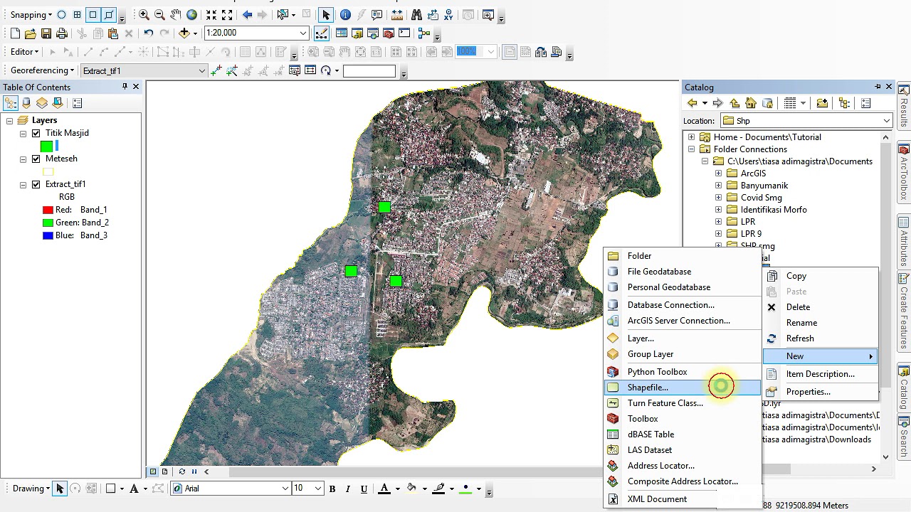Click the Fixed Zoom In icon
Screen dimensions: 911x512
click(x=211, y=15)
